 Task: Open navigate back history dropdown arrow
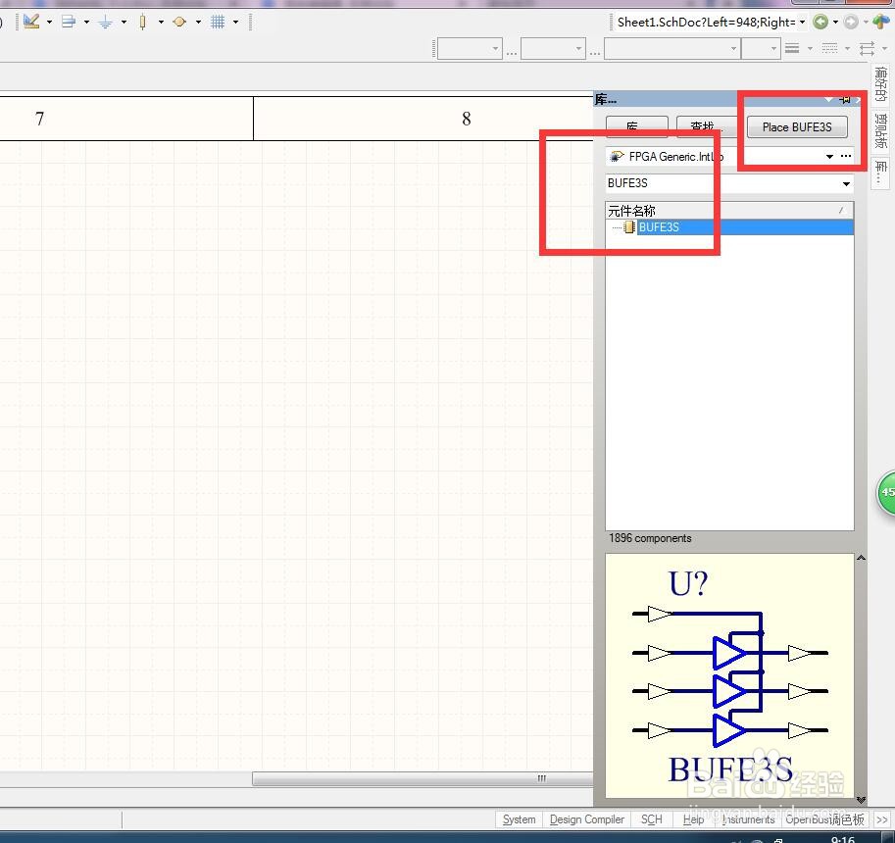(x=835, y=23)
